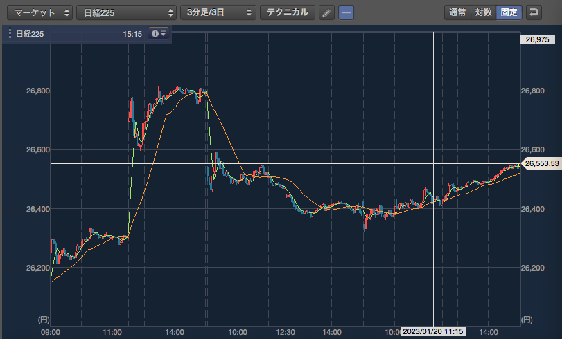Click the left (円) unit label
The width and height of the screenshot is (562, 339).
pos(44,320)
